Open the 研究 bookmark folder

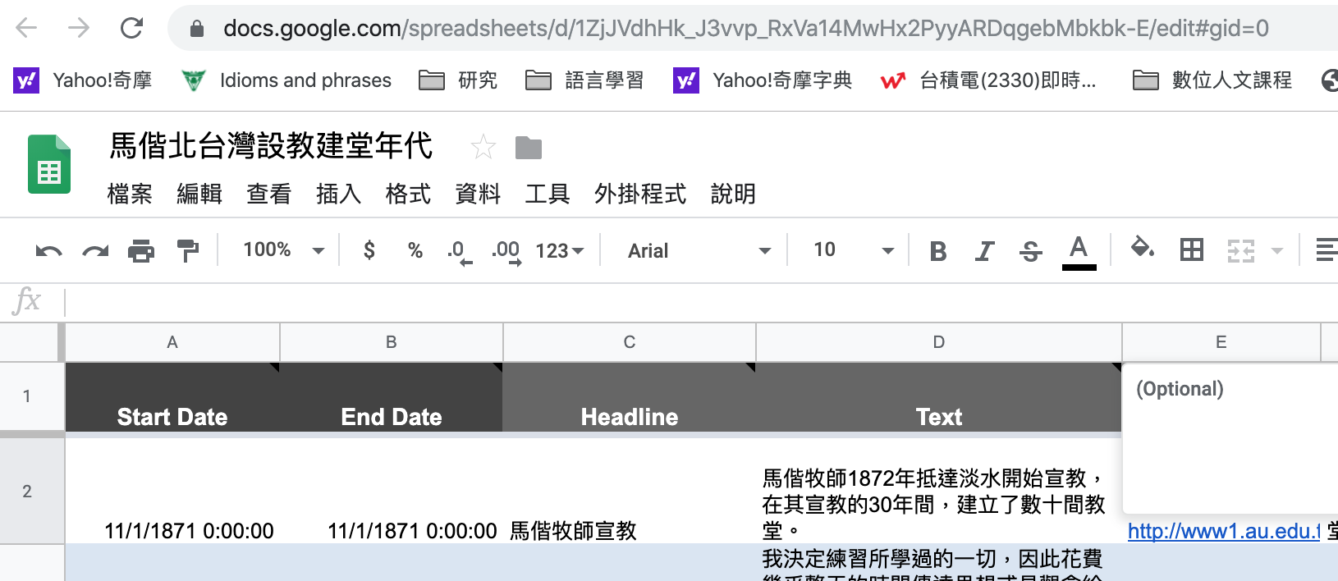458,80
